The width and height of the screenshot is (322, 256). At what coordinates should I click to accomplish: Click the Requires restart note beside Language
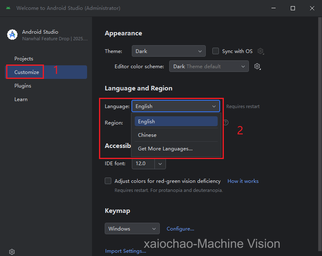(243, 106)
